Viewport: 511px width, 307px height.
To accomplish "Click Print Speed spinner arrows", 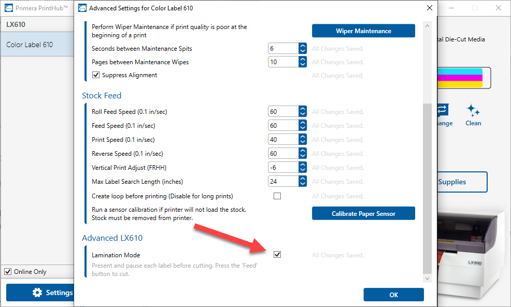I will (303, 140).
